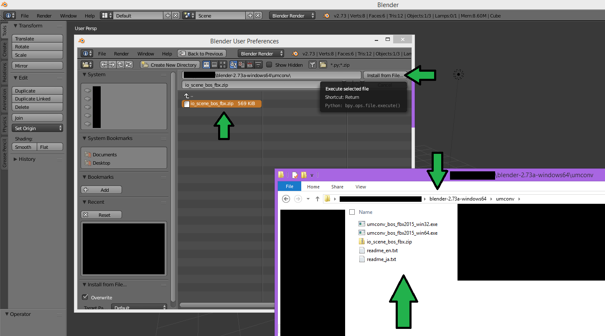Open file browser editor type selector
This screenshot has height=336, width=605.
87,65
